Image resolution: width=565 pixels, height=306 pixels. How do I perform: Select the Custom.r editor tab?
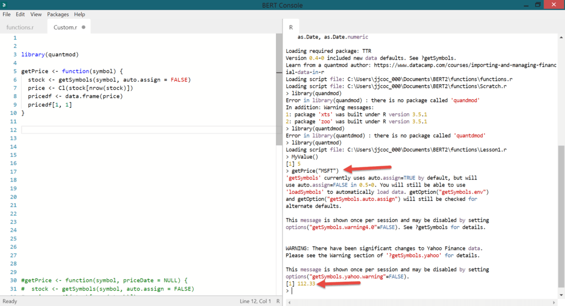65,28
